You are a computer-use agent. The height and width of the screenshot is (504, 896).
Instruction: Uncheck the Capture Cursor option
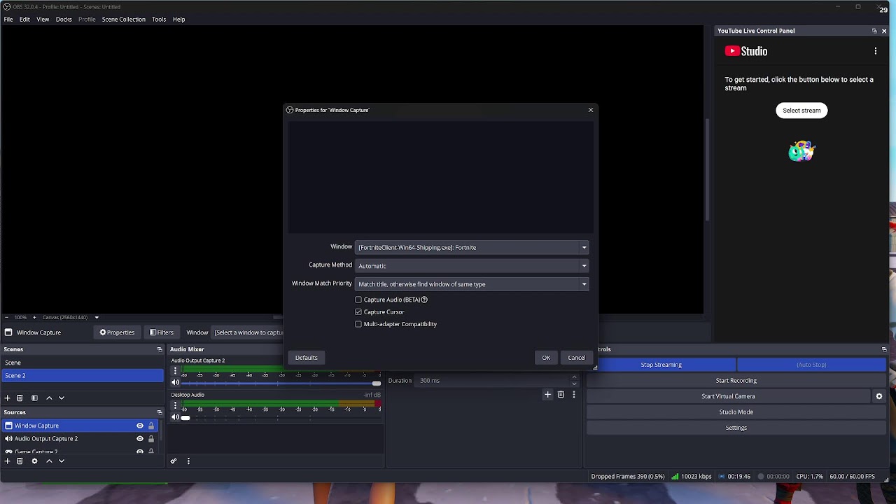coord(358,312)
